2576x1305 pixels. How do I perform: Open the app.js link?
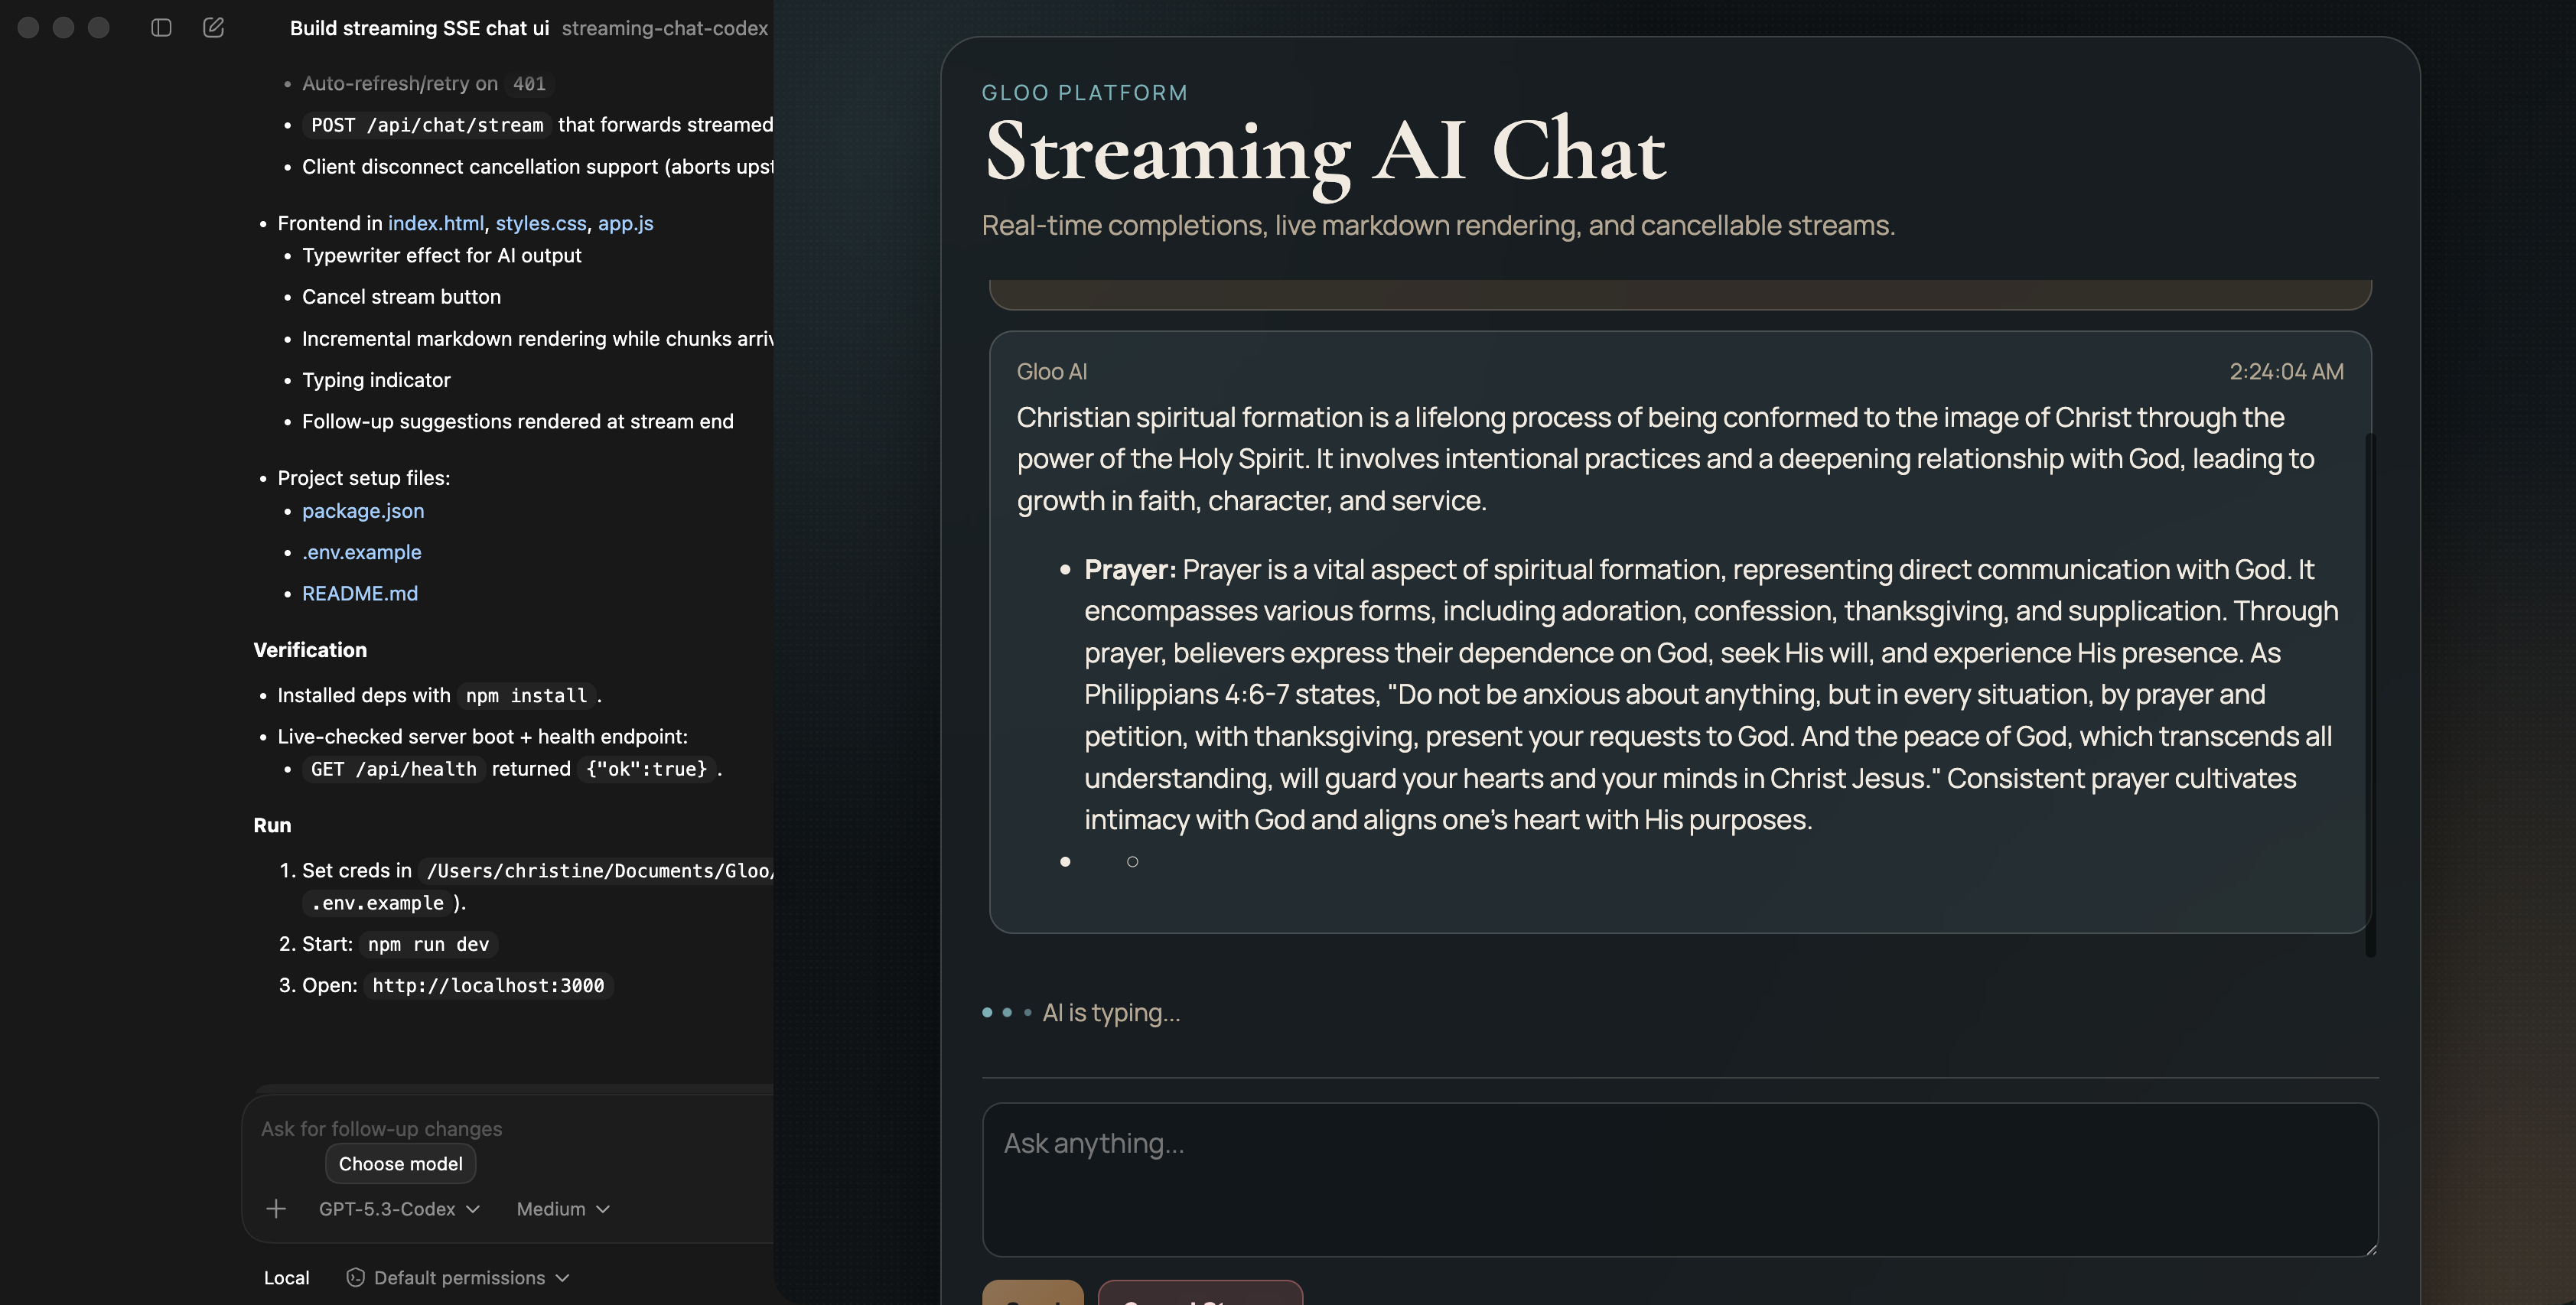(625, 222)
